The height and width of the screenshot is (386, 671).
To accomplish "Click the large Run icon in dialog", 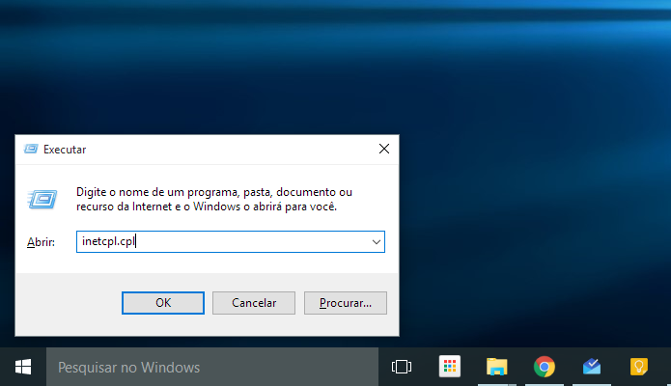I will click(x=42, y=200).
